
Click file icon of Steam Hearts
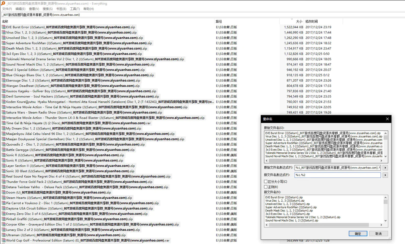[4, 198]
